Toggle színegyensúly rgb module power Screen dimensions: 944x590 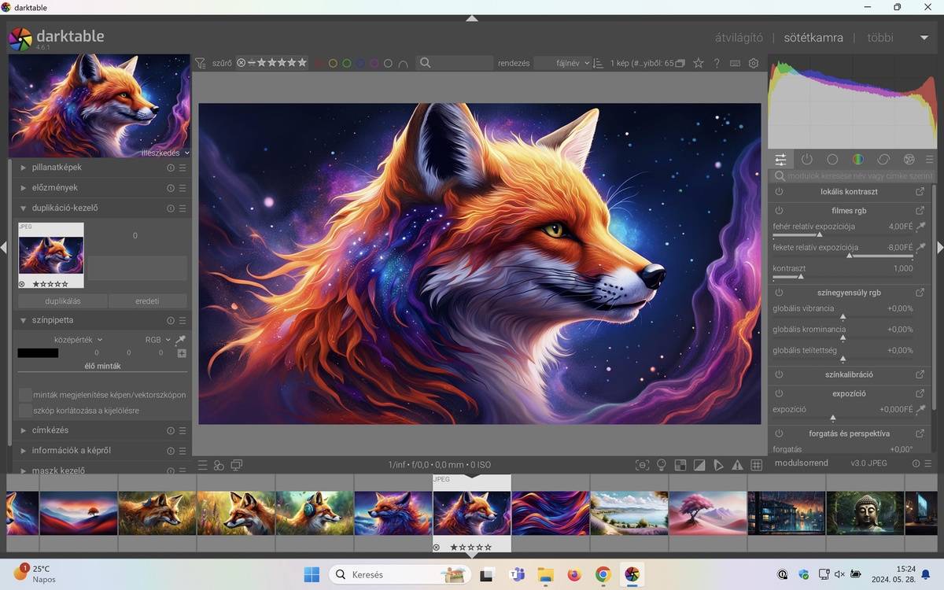point(779,293)
